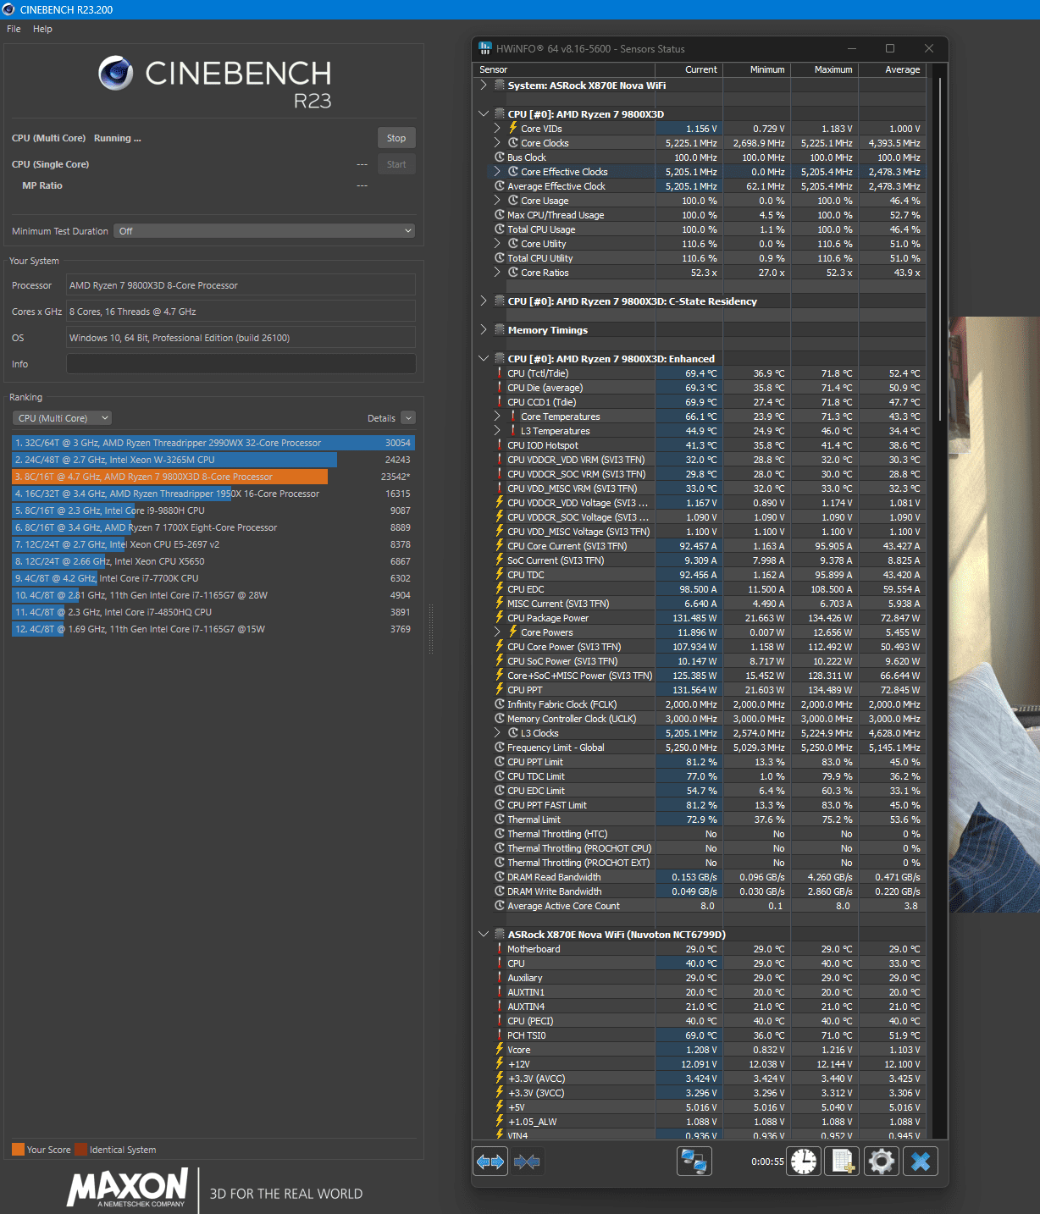This screenshot has height=1214, width=1040.
Task: Click the Minimum column header
Action: pos(757,70)
